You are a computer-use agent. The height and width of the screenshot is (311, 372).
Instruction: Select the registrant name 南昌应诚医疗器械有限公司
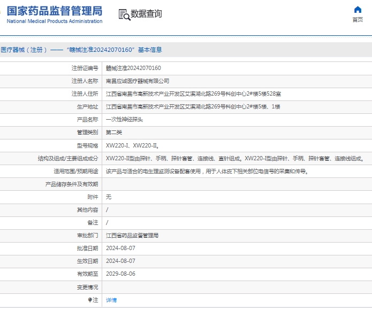point(138,81)
